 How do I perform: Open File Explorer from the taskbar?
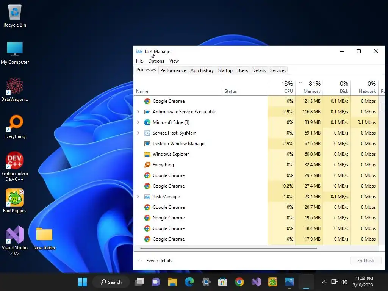pos(173,282)
